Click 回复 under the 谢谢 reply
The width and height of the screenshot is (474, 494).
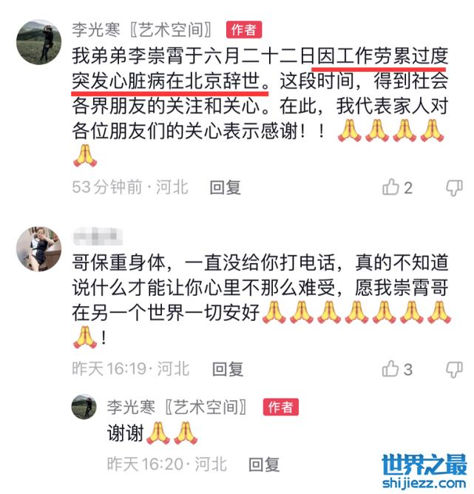tap(264, 464)
